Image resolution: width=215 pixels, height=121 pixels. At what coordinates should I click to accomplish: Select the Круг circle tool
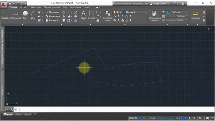pyautogui.click(x=25, y=15)
